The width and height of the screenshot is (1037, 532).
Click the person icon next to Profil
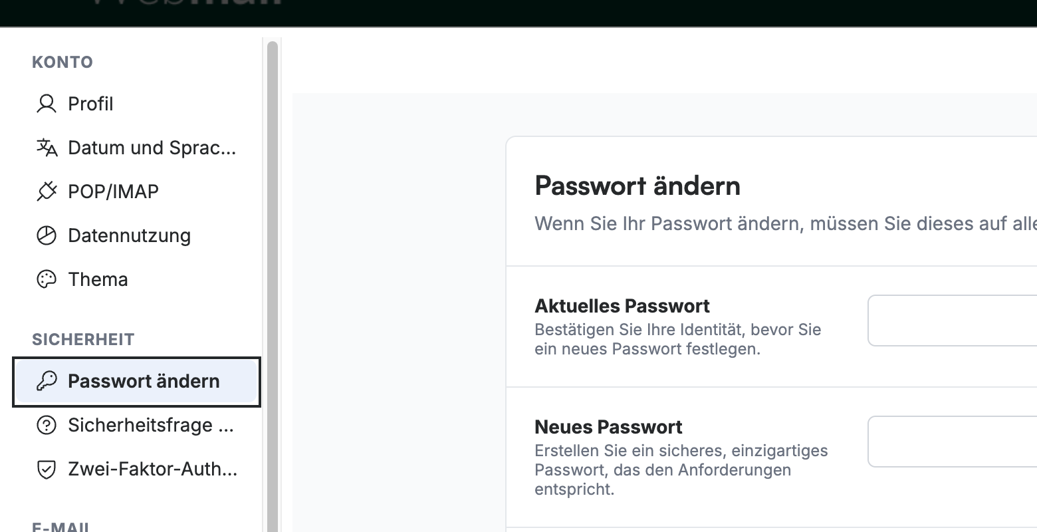click(47, 104)
